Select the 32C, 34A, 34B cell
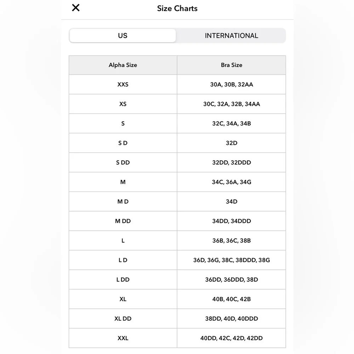Image resolution: width=354 pixels, height=354 pixels. (232, 124)
